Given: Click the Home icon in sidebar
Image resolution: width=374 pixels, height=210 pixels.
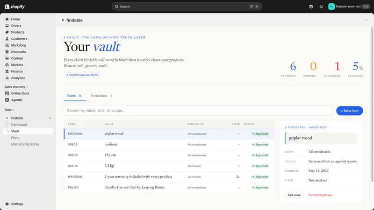Looking at the screenshot, I should pos(7,19).
